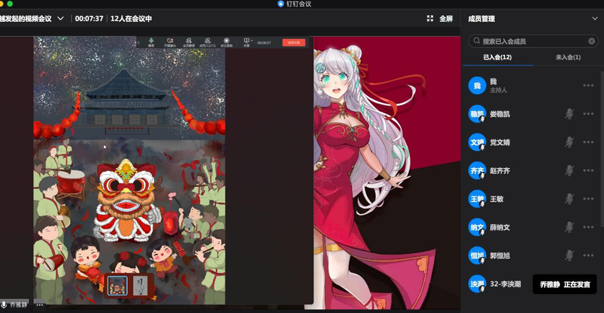
Task: Click the meeting recording icon
Action: pos(226,41)
